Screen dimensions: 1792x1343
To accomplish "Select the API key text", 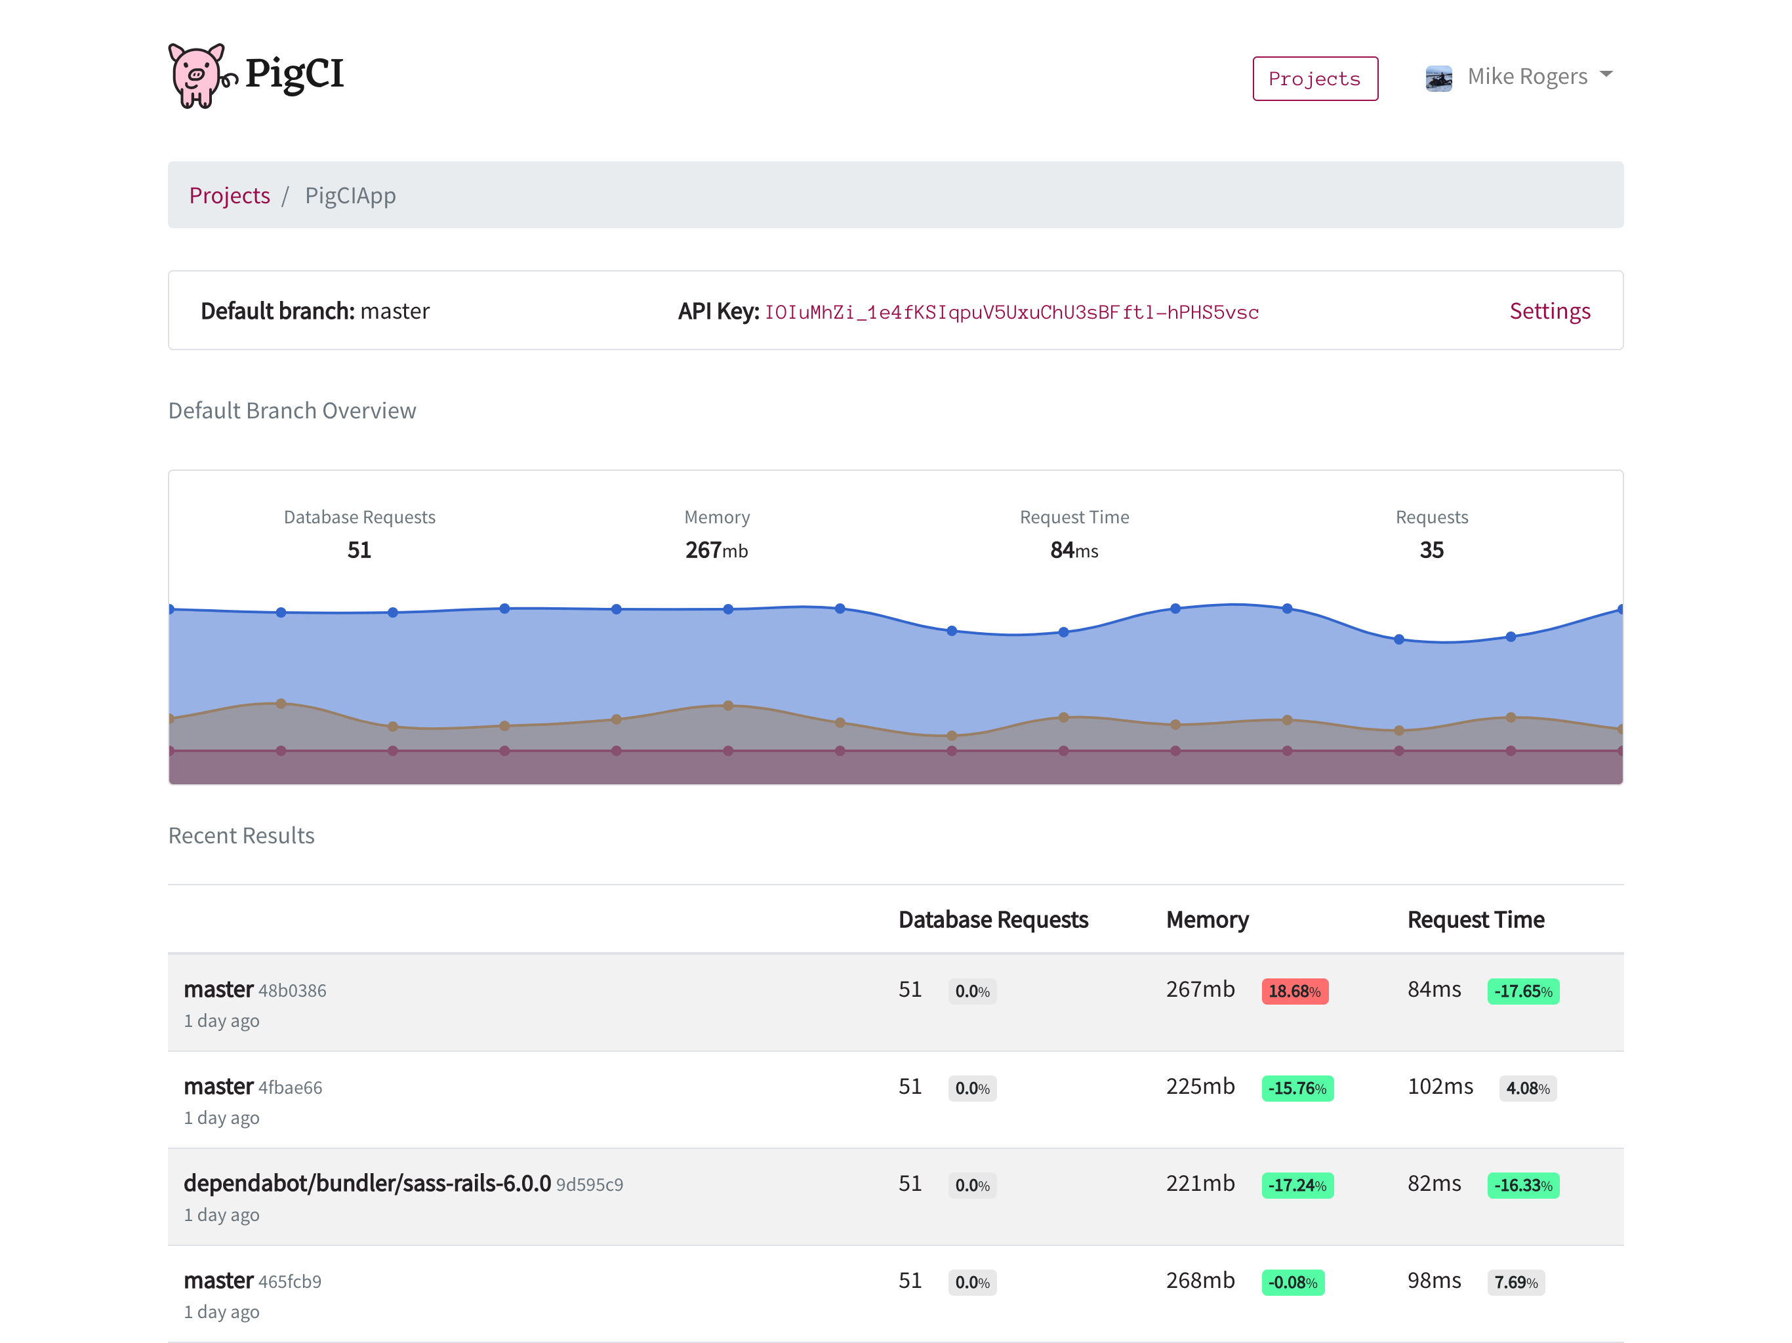I will click(1011, 313).
